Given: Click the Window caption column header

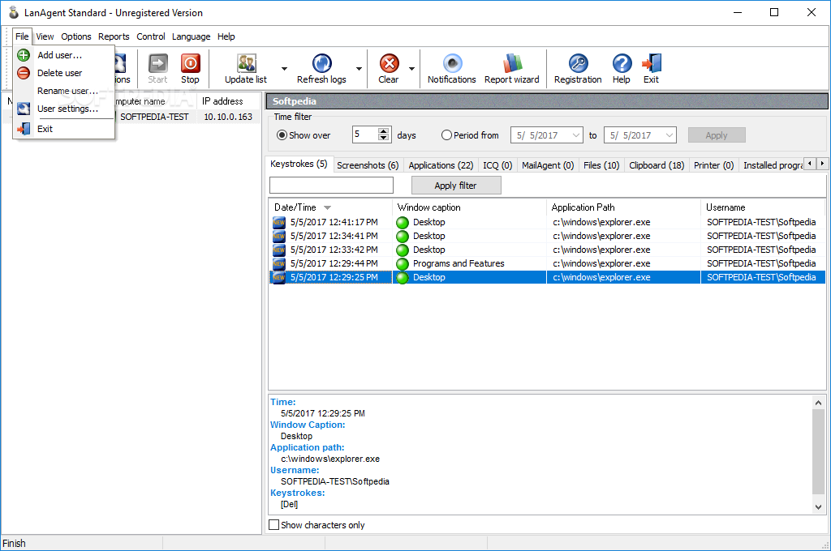Looking at the screenshot, I should [469, 207].
